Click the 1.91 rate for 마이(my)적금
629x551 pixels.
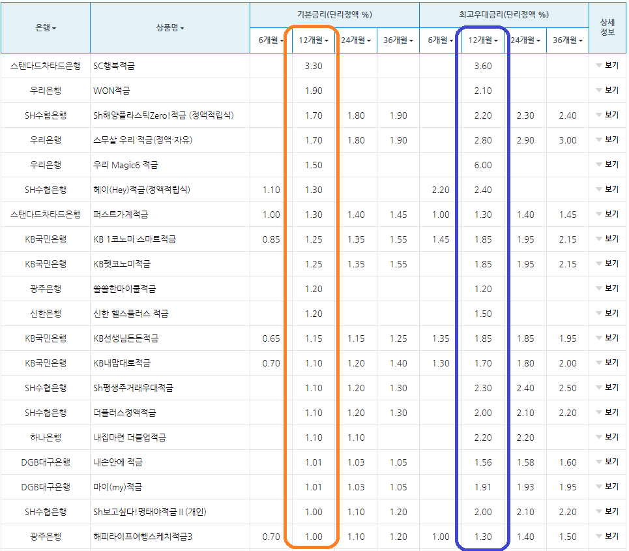(x=483, y=487)
